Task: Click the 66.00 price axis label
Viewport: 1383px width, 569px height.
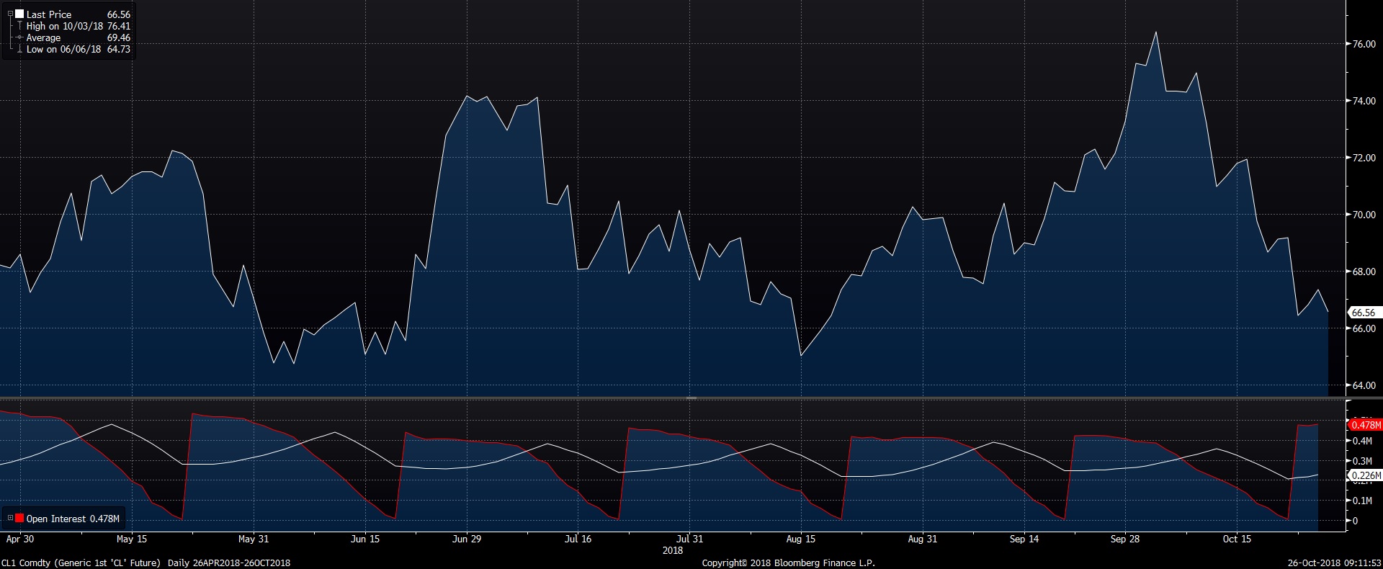Action: click(1364, 328)
